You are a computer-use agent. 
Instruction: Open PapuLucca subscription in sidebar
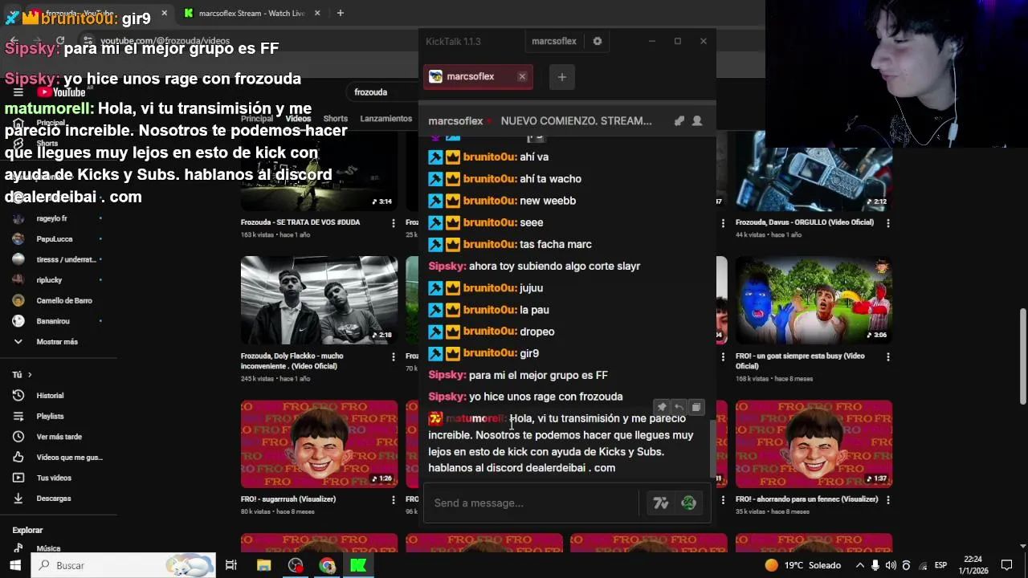pos(56,239)
